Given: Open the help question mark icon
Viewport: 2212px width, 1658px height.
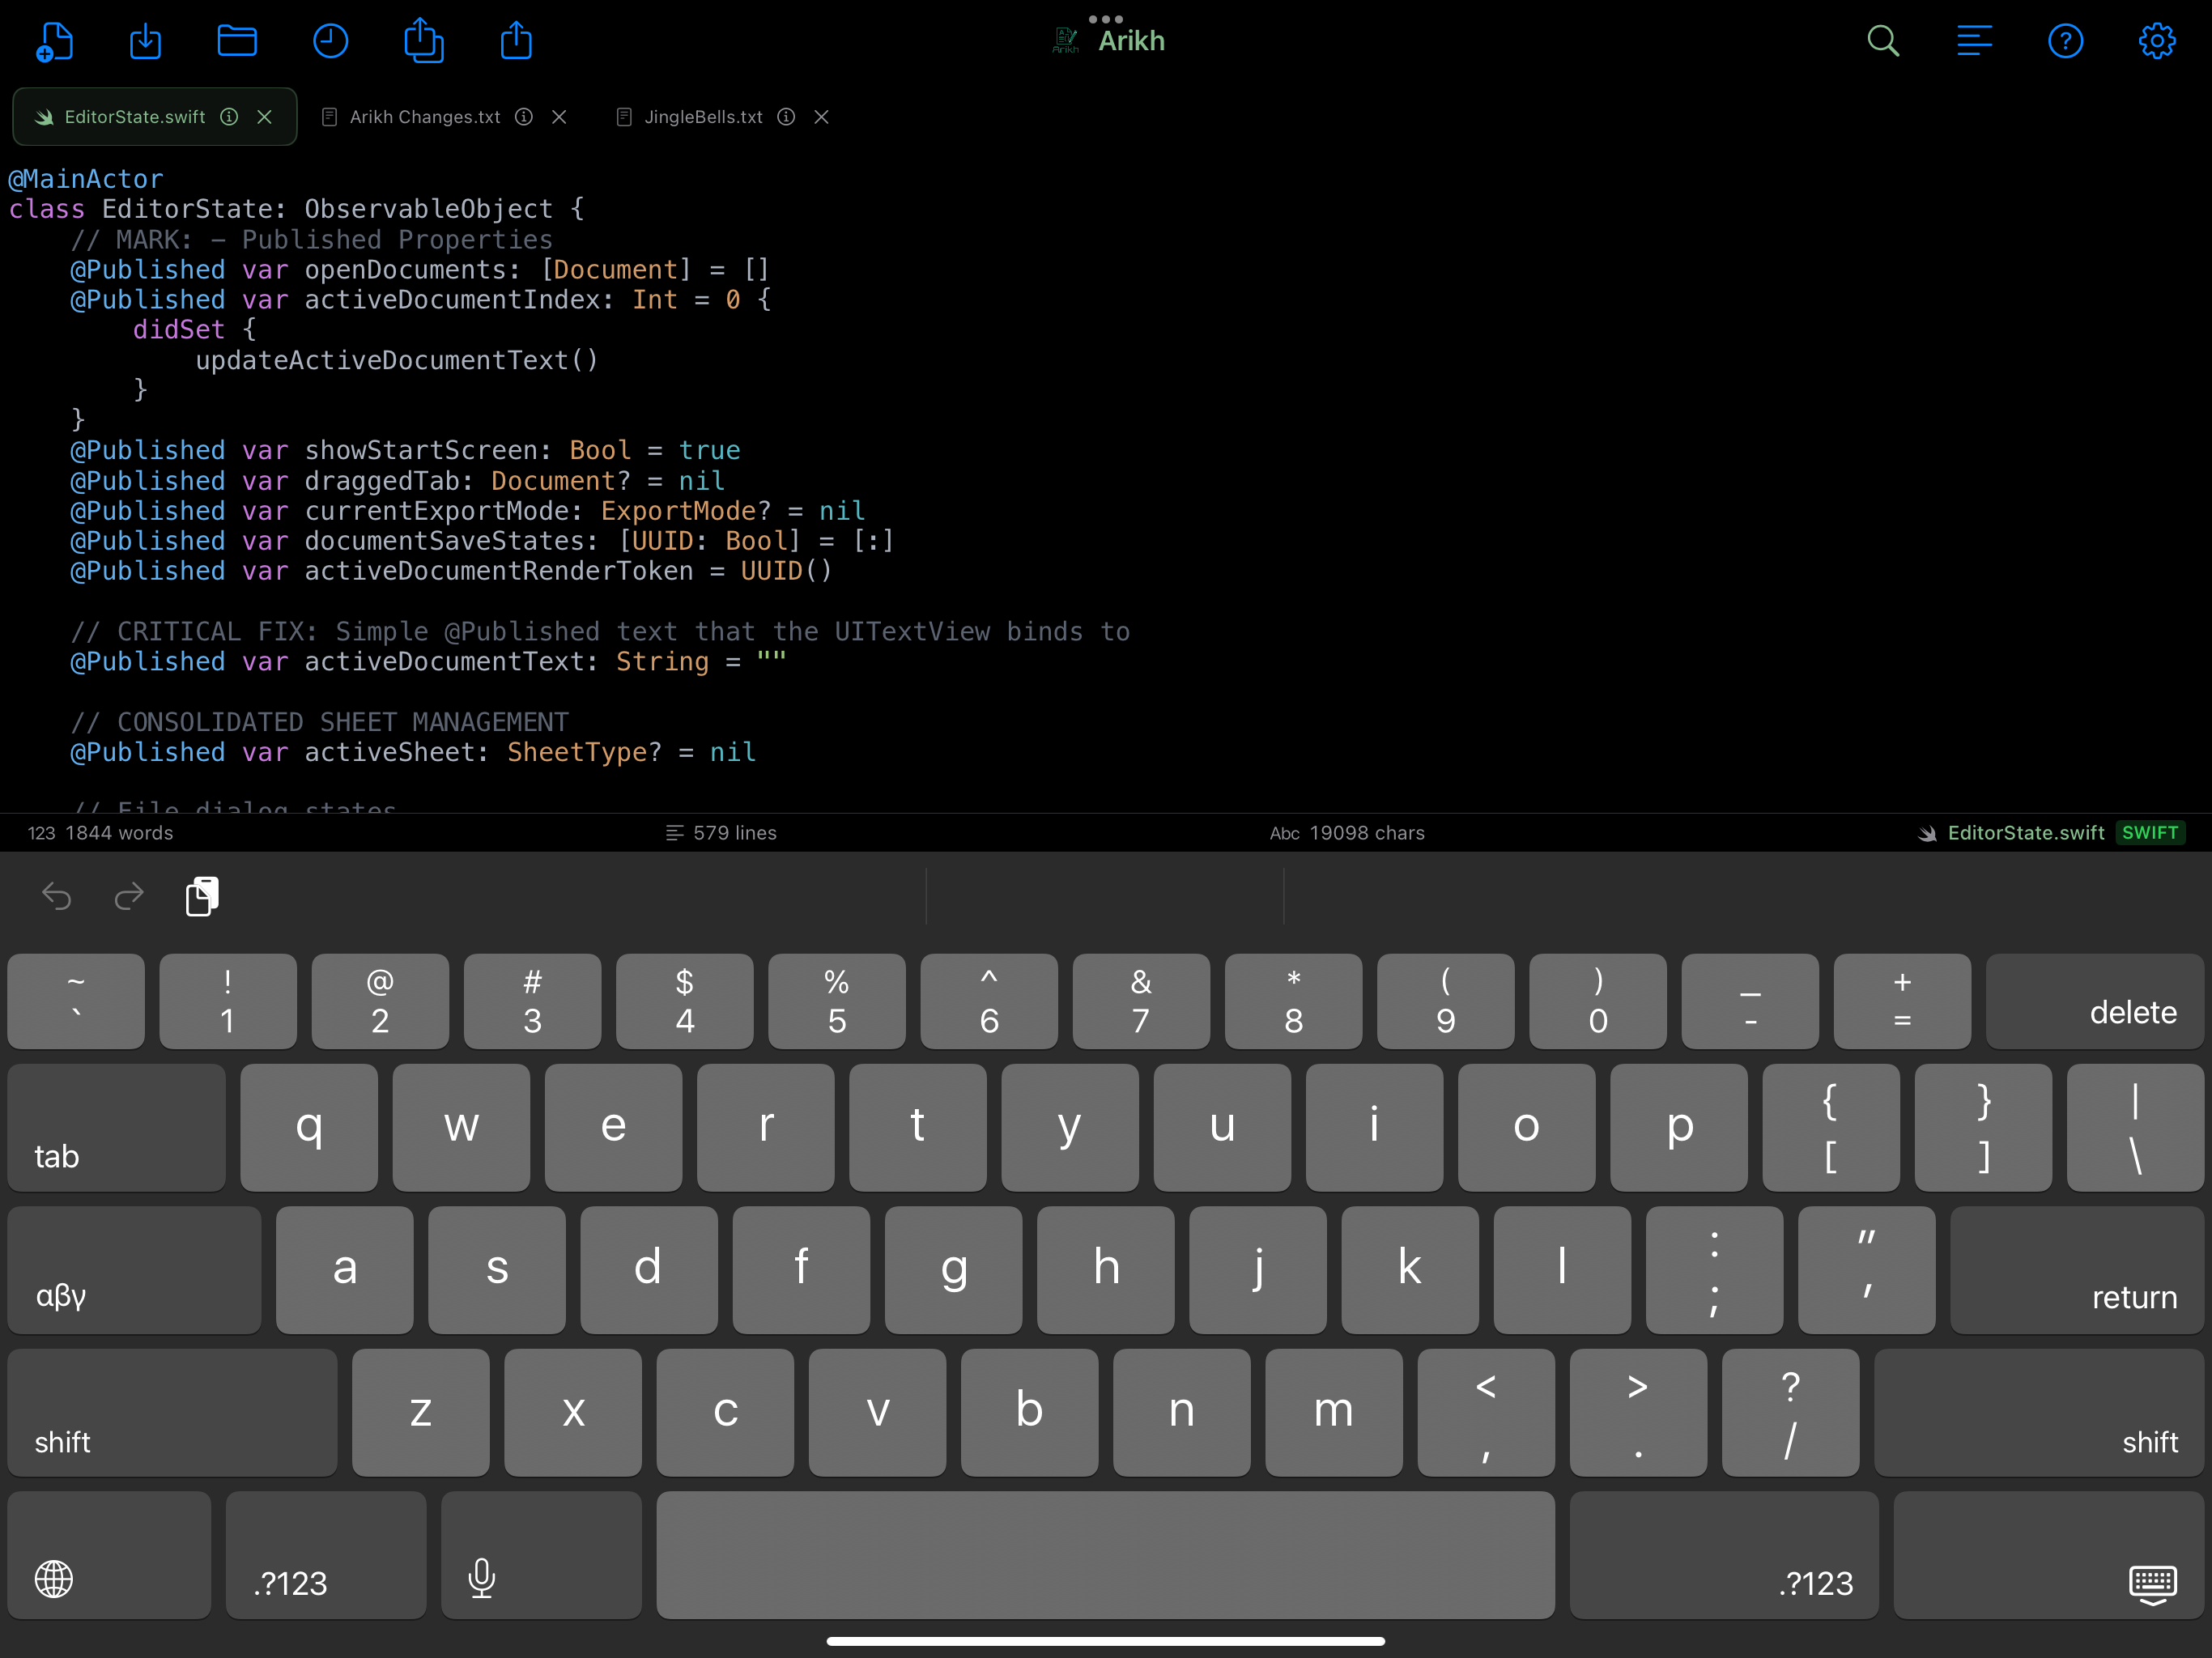Looking at the screenshot, I should [2065, 42].
